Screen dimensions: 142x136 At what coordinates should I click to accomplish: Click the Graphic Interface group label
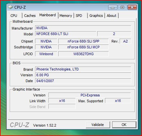click(26, 89)
